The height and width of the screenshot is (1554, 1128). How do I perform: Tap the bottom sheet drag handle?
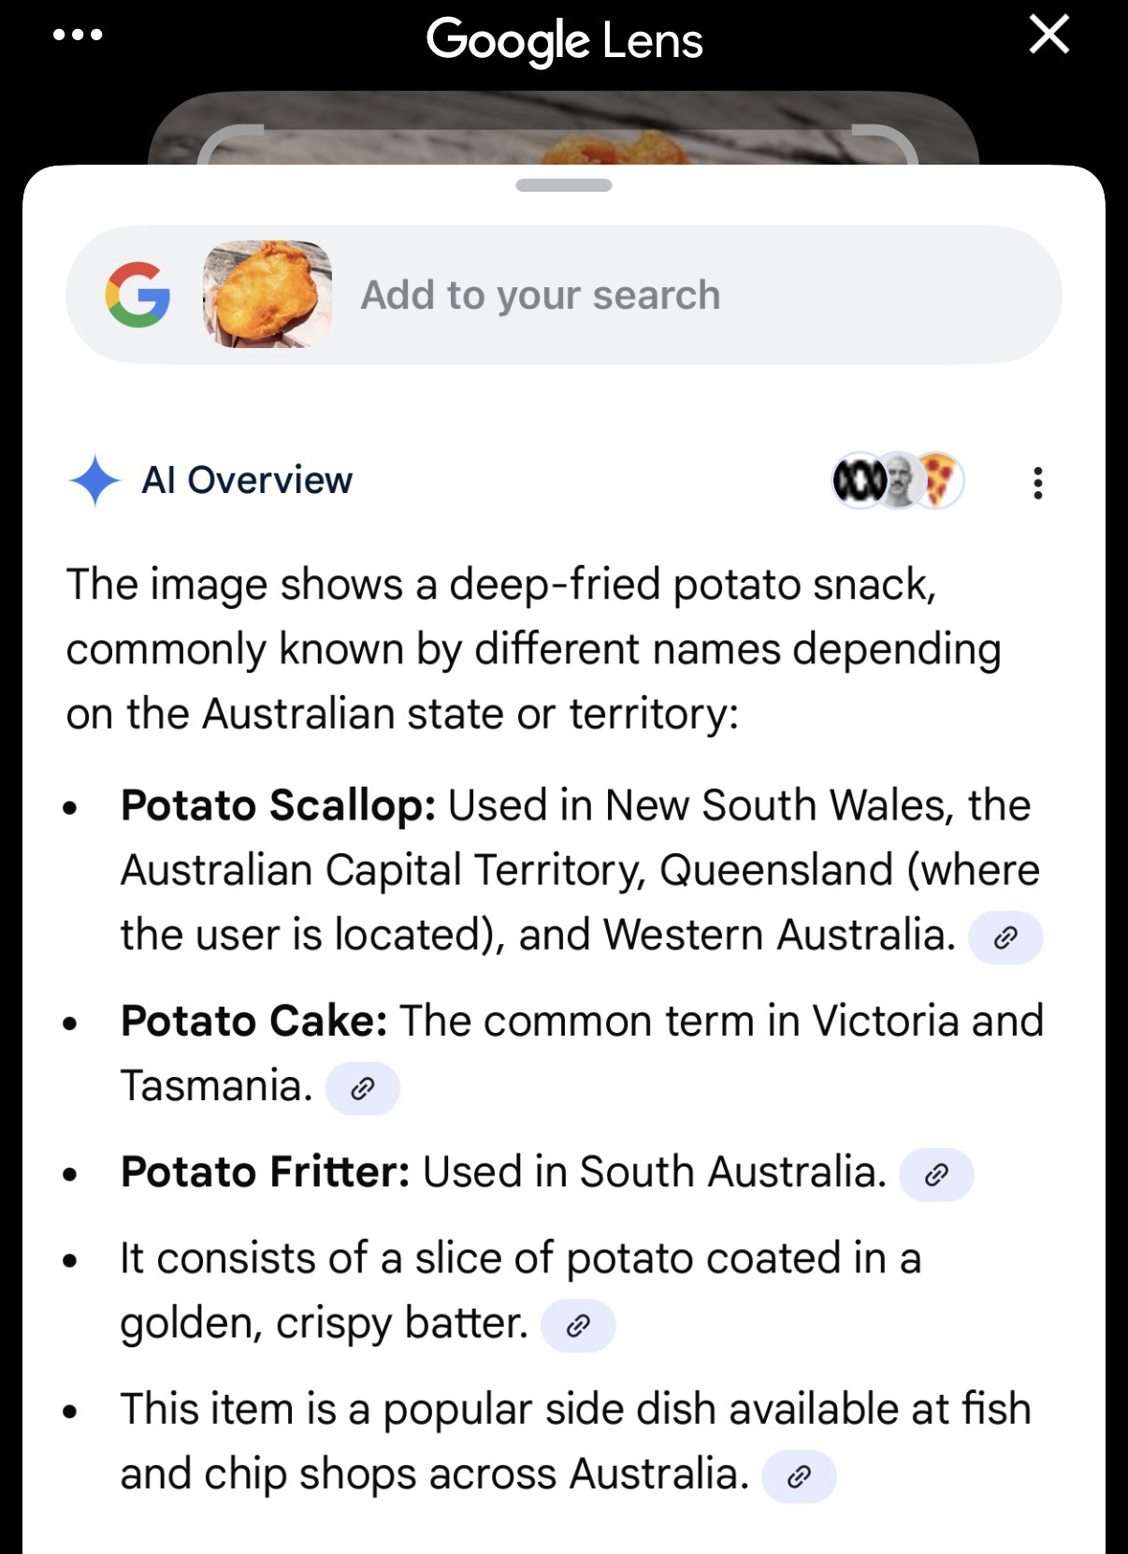point(564,185)
